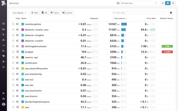The height and width of the screenshot is (111, 178).
Task: Open the 1 ALERT monitor badge
Action: (167, 52)
